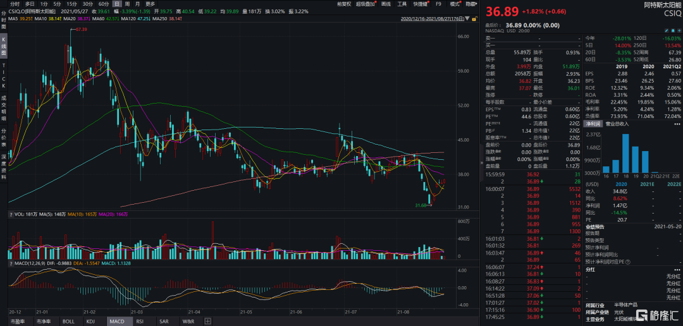Open the 工具 tools menu
683x326 pixels.
pyautogui.click(x=402, y=4)
